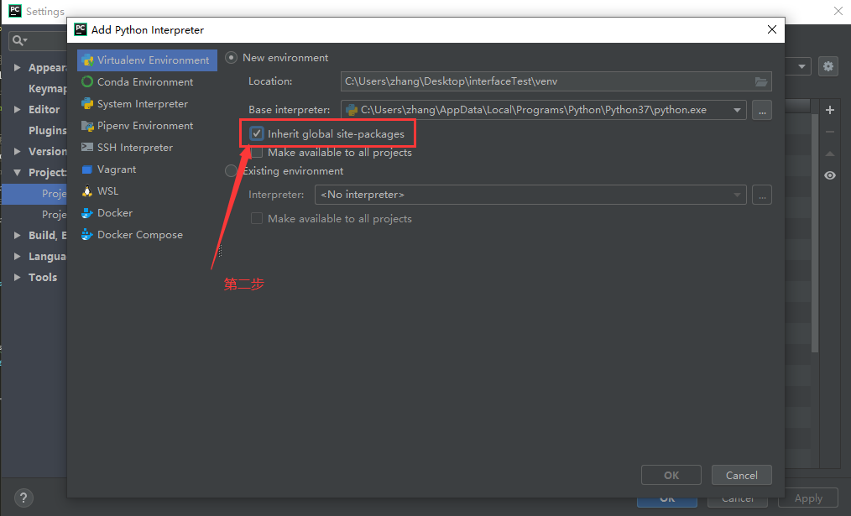Click the System Interpreter Python icon

tap(86, 104)
